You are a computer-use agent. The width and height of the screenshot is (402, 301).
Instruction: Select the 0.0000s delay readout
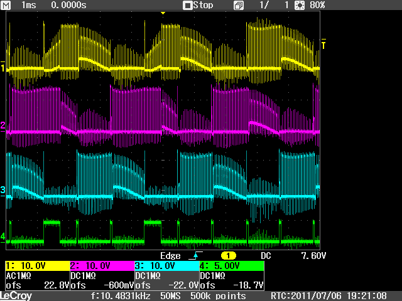point(68,5)
